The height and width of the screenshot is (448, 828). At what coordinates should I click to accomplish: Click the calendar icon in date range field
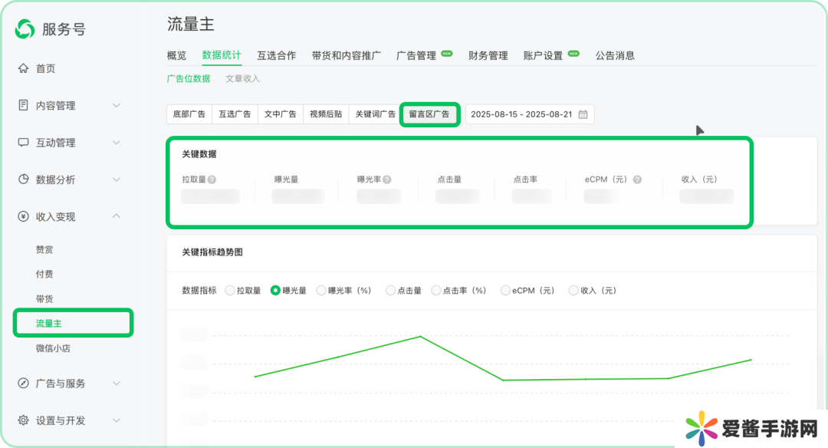tap(583, 114)
